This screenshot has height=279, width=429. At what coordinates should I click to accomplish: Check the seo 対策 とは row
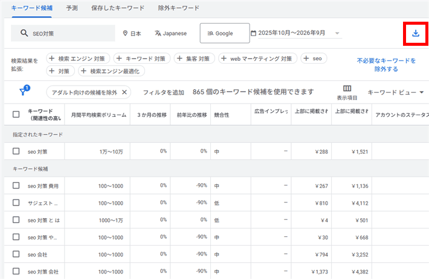(16, 220)
